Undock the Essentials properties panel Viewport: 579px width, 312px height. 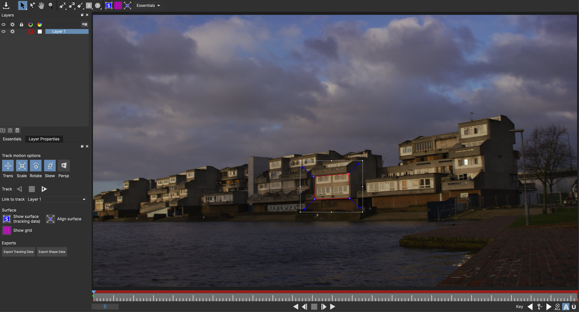(x=82, y=146)
